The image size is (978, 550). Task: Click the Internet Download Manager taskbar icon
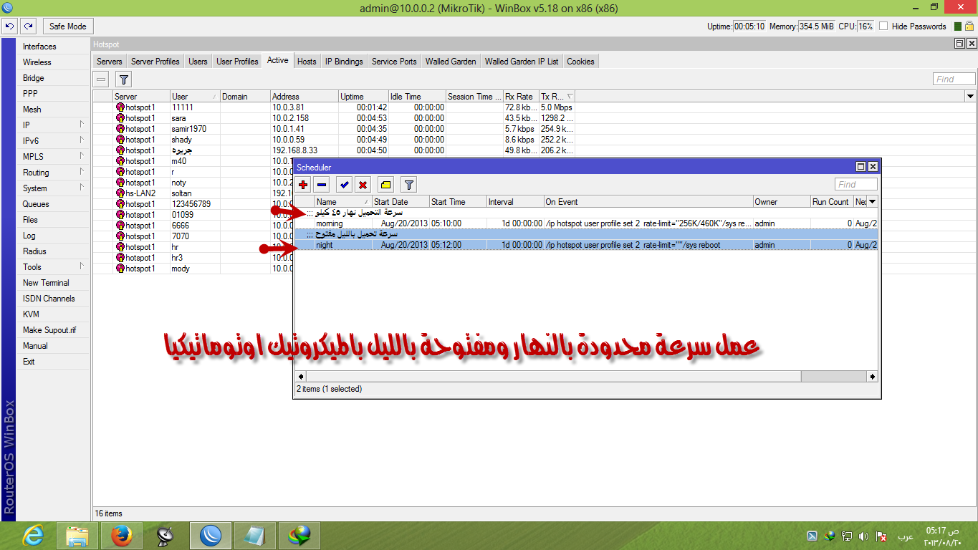tap(299, 535)
